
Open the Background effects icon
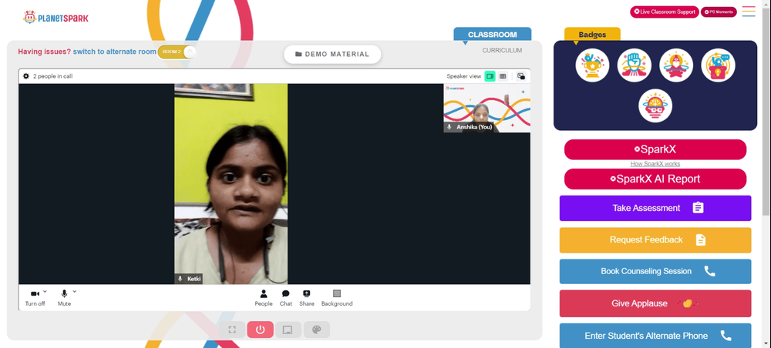pos(337,297)
